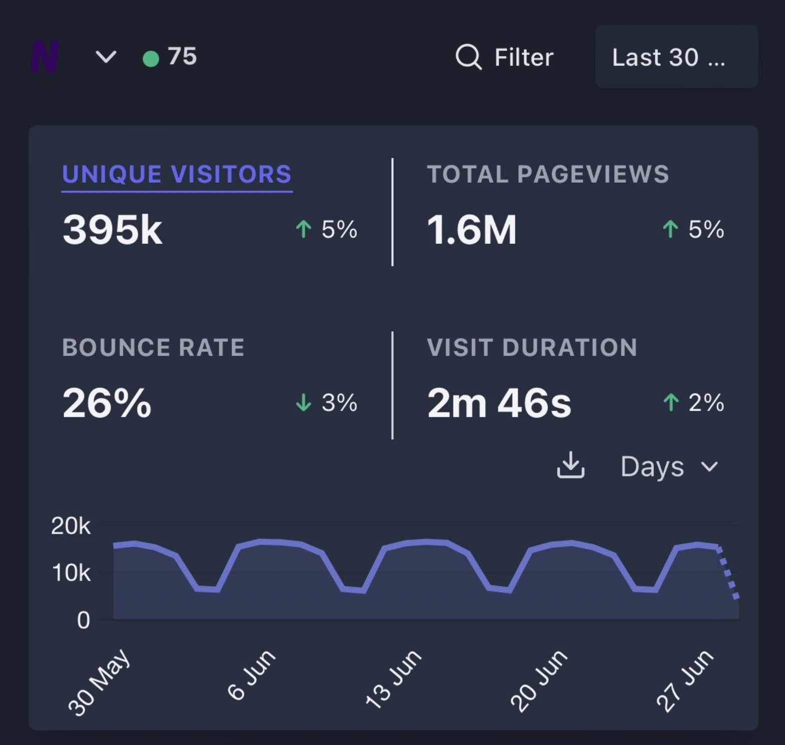Expand the site switcher chevron
This screenshot has width=785, height=745.
pyautogui.click(x=106, y=57)
